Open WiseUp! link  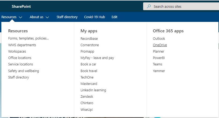click(87, 110)
